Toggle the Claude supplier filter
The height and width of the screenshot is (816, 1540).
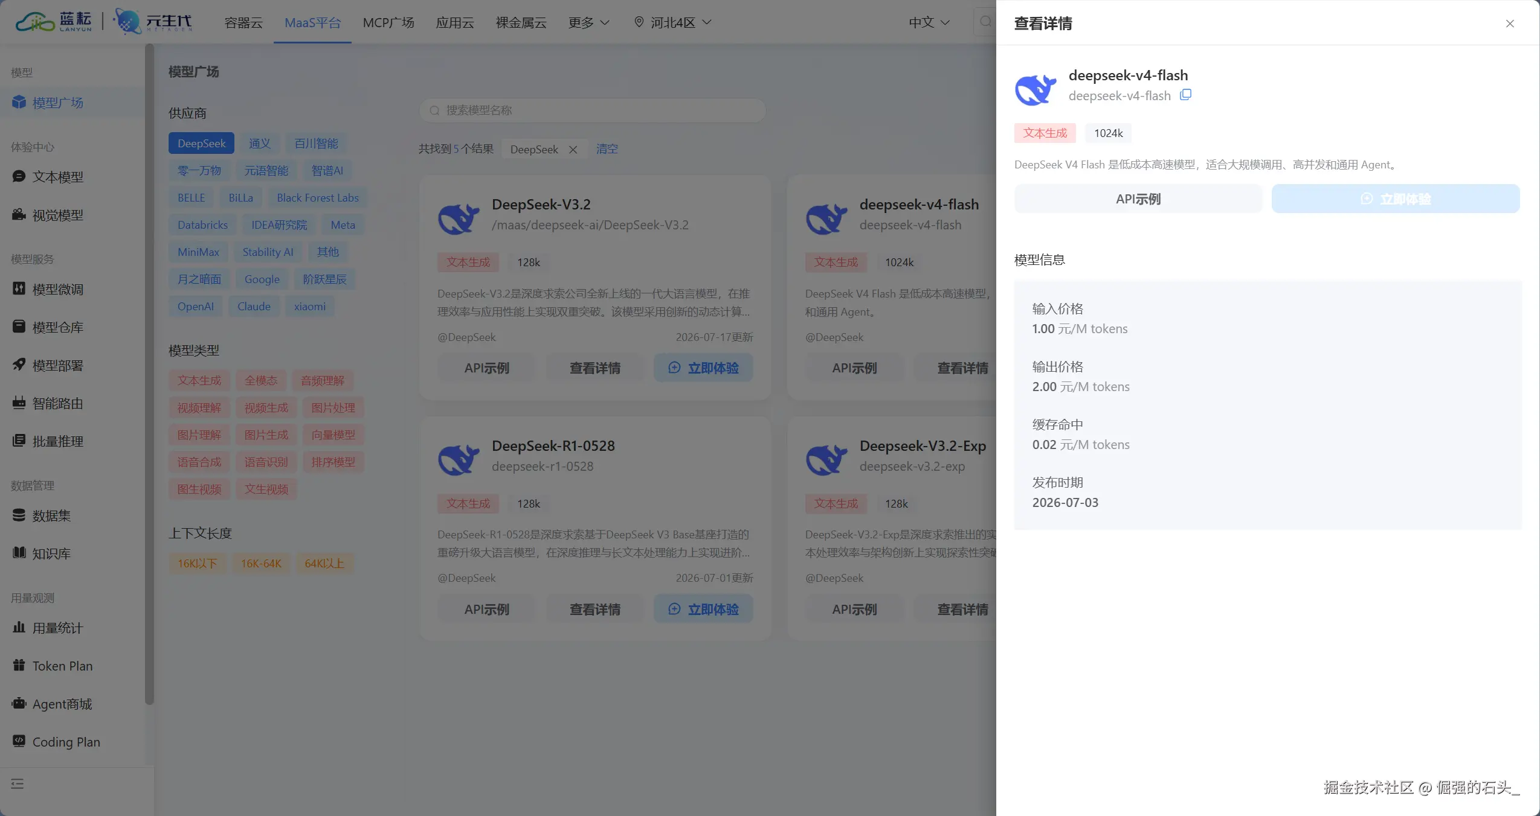254,306
